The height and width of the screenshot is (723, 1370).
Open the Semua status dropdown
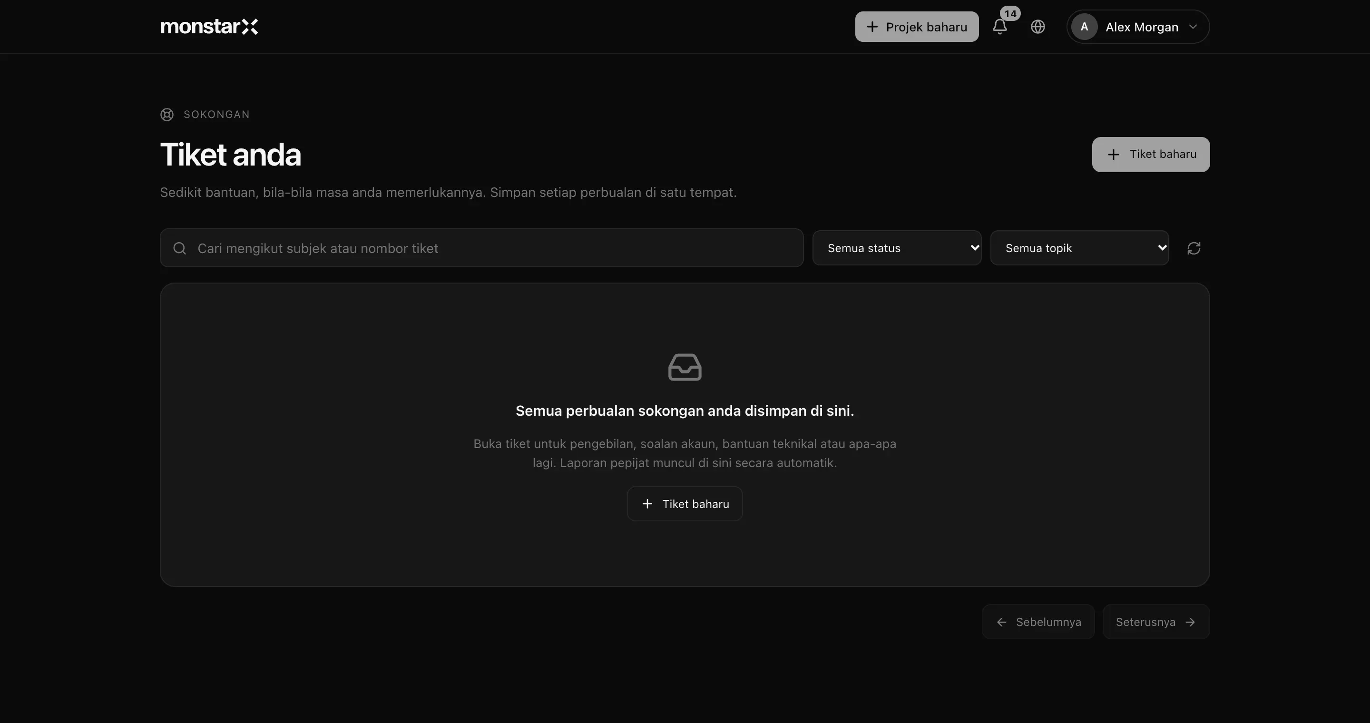[897, 248]
